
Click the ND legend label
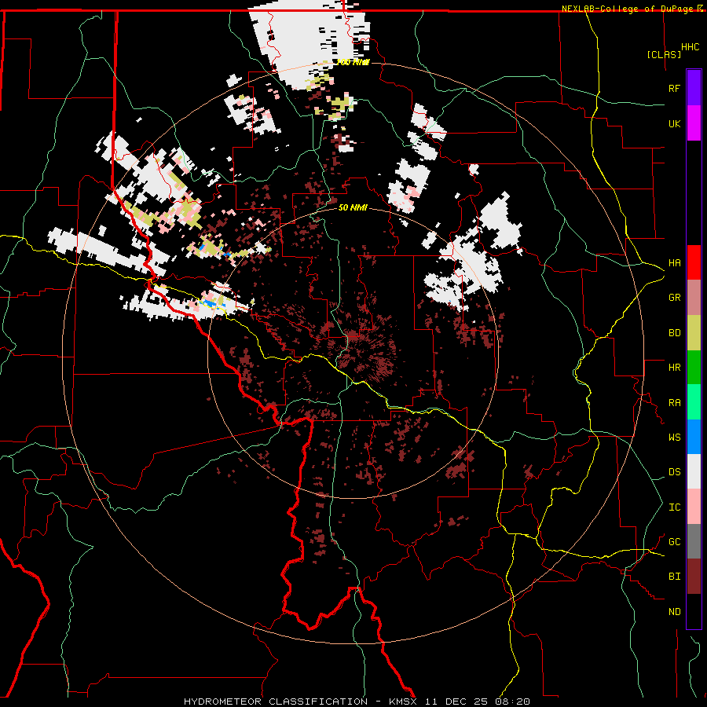coord(674,611)
